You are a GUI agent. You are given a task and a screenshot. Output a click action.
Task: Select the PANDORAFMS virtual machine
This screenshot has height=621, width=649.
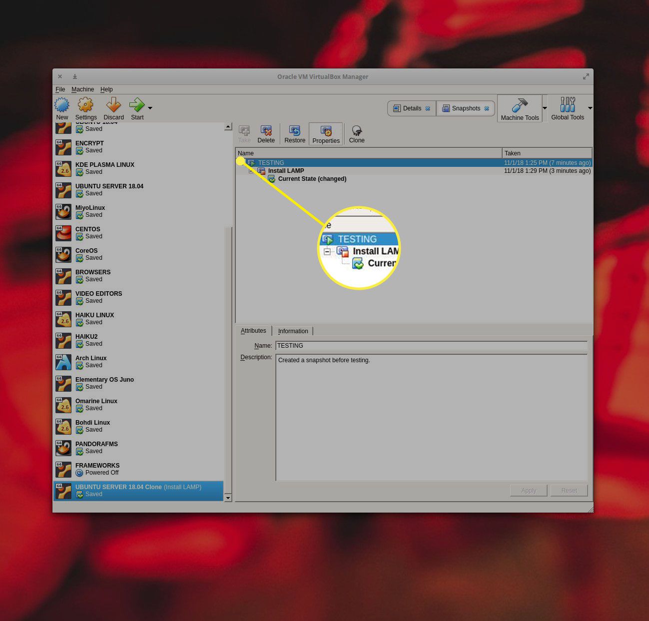click(138, 448)
